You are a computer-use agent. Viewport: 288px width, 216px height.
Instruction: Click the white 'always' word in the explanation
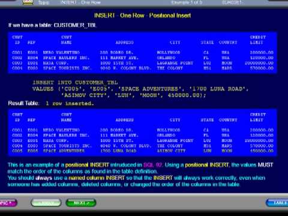[43, 178]
